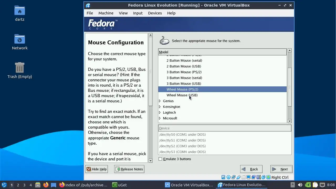
Task: Open the Devices menu
Action: [155, 13]
